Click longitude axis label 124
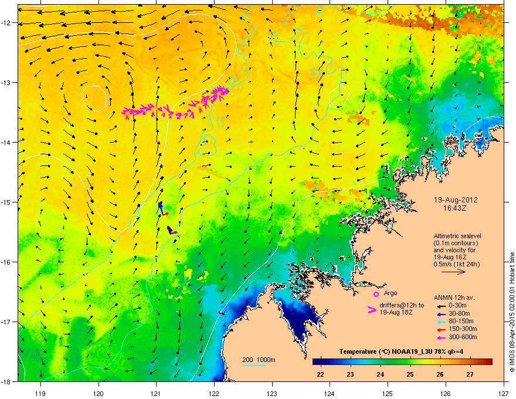The height and width of the screenshot is (399, 516). pyautogui.click(x=330, y=393)
